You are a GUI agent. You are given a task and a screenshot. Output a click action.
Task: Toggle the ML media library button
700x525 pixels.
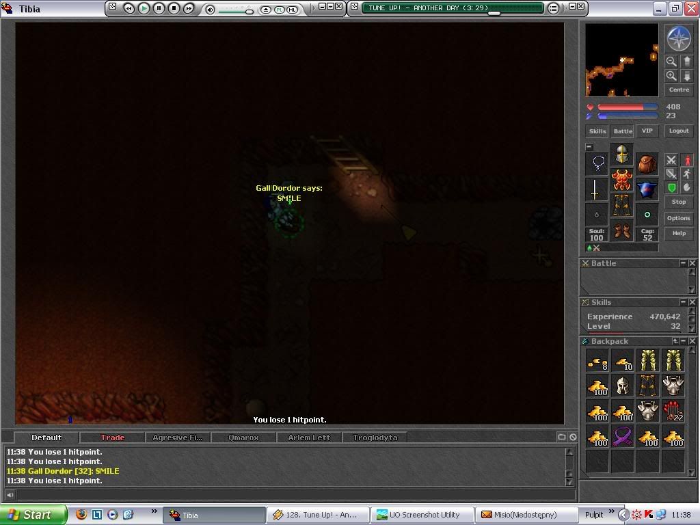coord(292,10)
